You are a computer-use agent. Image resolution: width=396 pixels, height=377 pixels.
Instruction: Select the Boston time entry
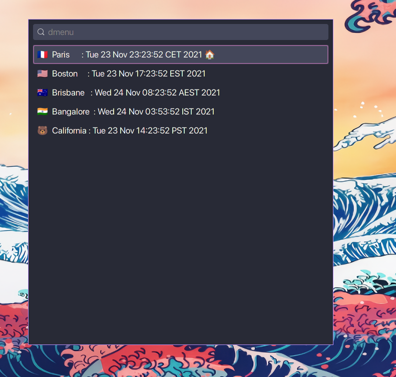[x=181, y=73]
